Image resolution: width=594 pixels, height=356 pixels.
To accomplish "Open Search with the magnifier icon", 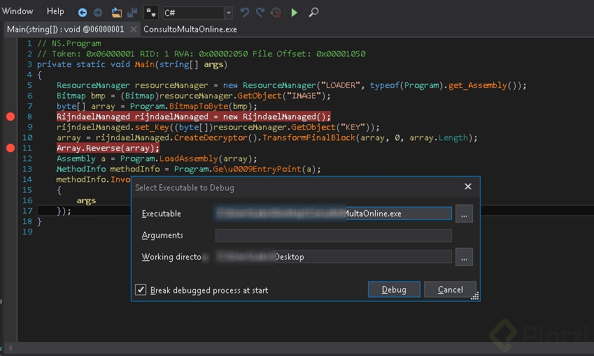I will pyautogui.click(x=313, y=13).
